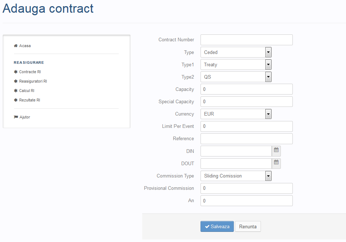Open the DOUT calendar date picker

276,163
